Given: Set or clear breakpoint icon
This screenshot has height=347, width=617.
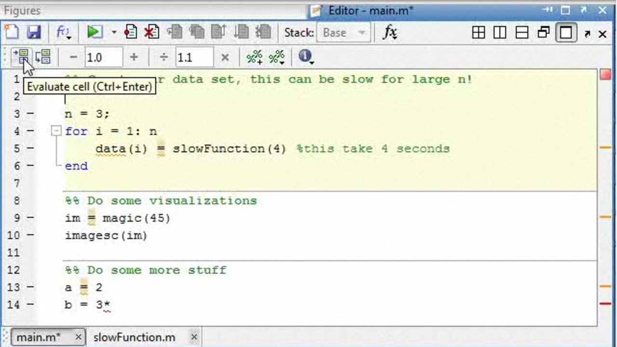Looking at the screenshot, I should pos(130,32).
